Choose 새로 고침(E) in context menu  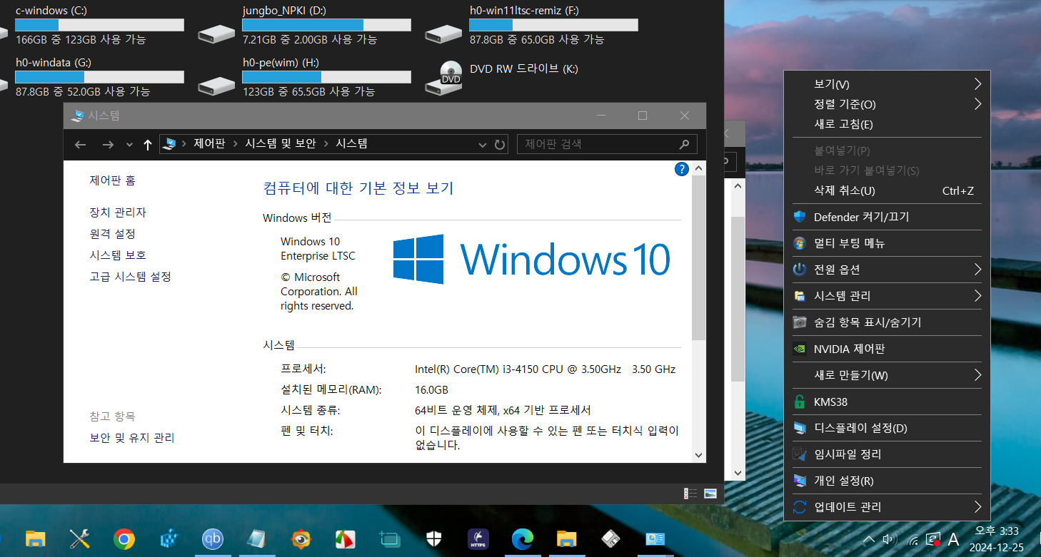pyautogui.click(x=886, y=124)
